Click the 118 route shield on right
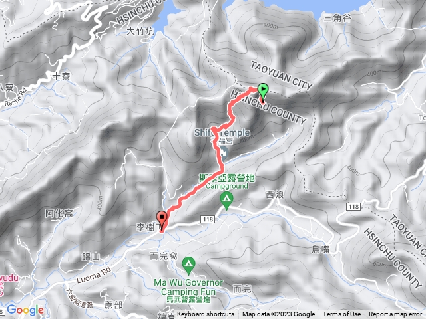The width and height of the screenshot is (426, 319). tap(353, 207)
